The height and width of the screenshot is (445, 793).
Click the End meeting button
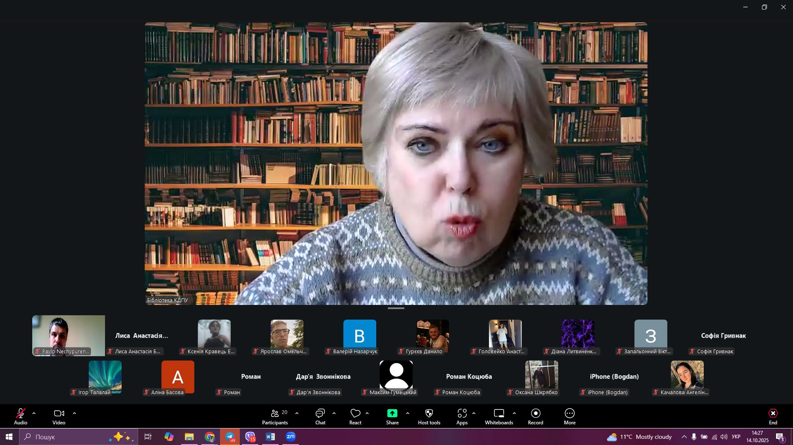click(x=773, y=416)
